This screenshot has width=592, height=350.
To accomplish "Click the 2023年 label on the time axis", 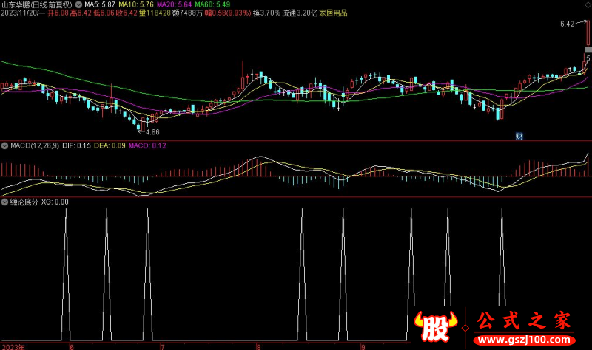I will pos(13,346).
